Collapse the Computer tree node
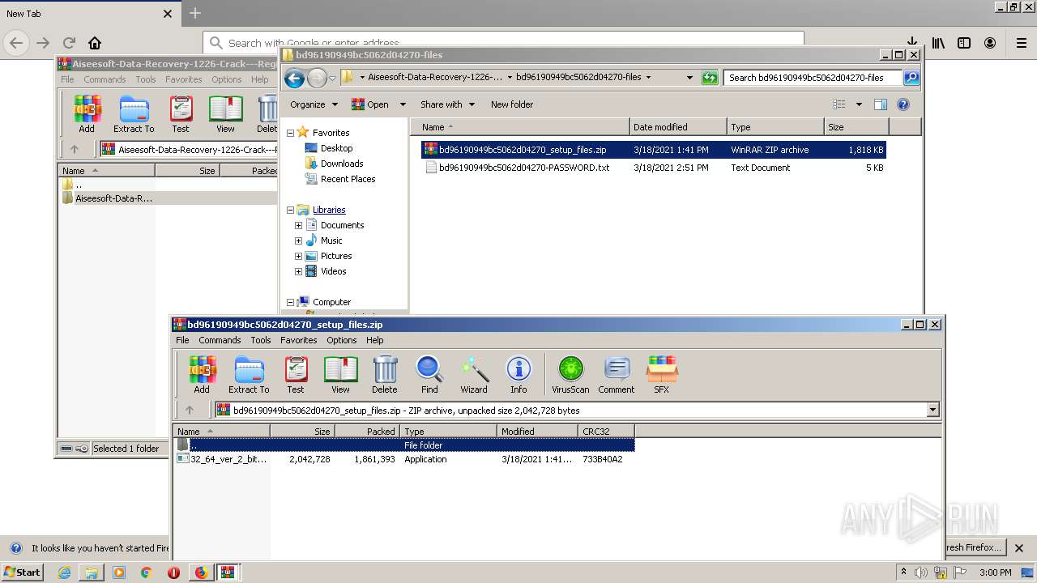 (x=290, y=302)
